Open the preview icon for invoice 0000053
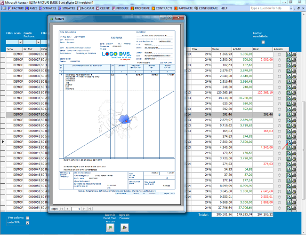 [x=289, y=203]
